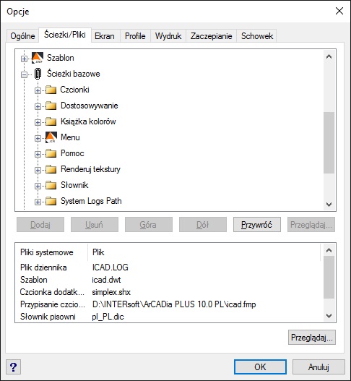
Task: Confirm the dialog with OK
Action: (260, 367)
